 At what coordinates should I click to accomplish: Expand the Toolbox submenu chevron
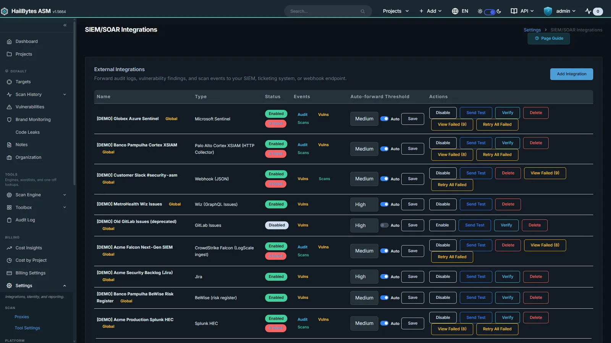point(65,207)
